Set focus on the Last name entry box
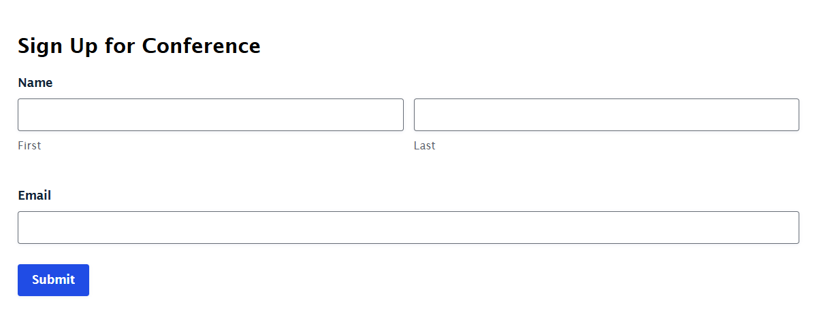 pos(607,115)
